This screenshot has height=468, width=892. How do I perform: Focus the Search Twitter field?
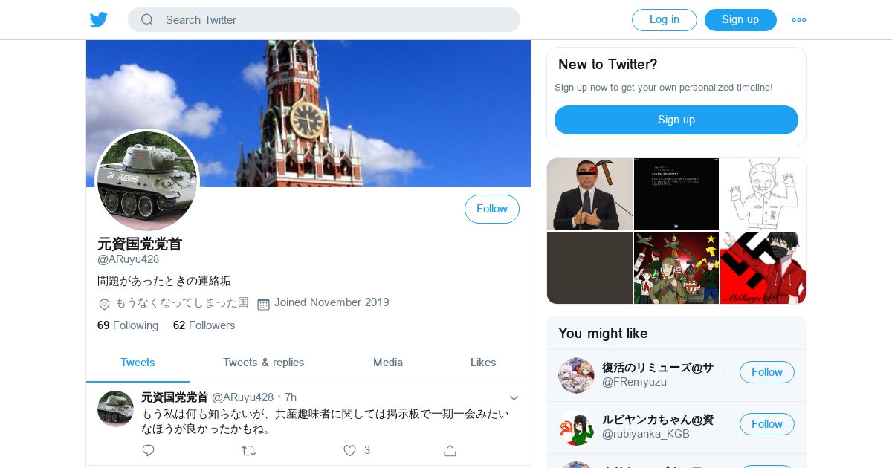pos(324,20)
